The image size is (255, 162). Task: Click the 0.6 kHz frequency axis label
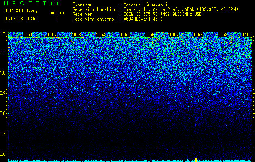click(x=4, y=154)
